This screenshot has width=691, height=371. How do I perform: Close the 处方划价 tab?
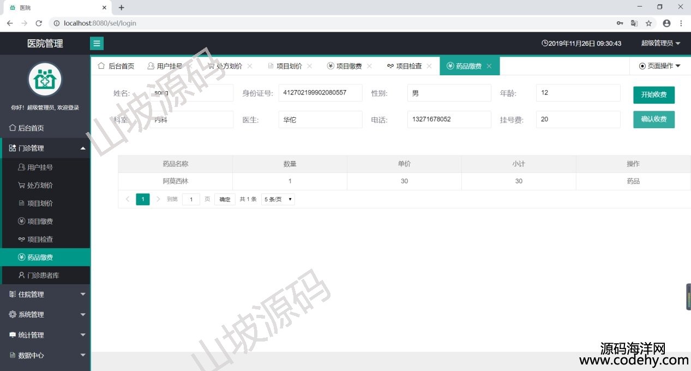250,66
